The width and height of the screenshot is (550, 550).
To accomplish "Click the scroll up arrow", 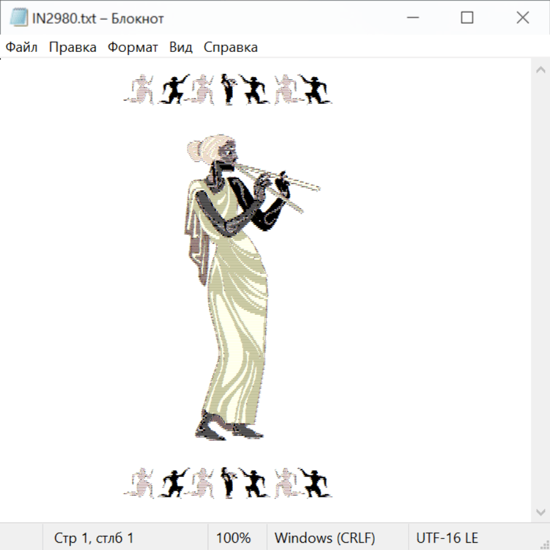I will (x=540, y=70).
